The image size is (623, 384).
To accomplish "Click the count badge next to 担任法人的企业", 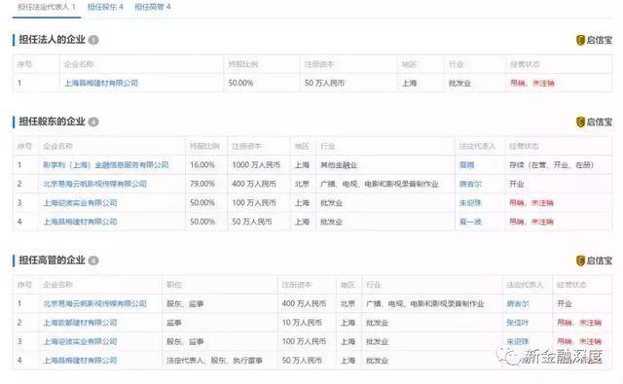I will (93, 40).
